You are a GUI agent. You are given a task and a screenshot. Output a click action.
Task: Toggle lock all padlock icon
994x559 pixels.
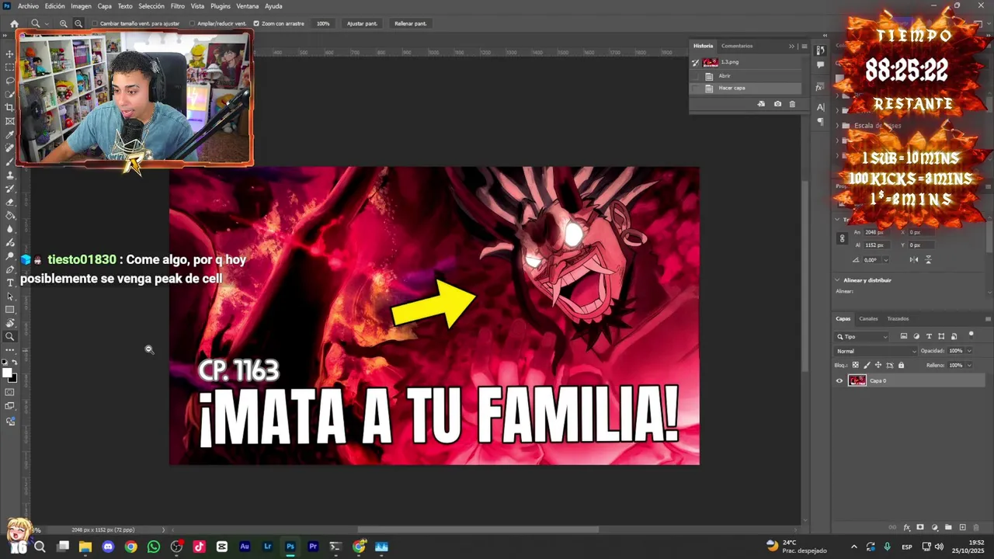click(x=901, y=365)
